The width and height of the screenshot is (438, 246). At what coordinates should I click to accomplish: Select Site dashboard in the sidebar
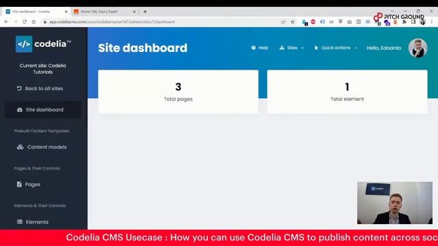pos(43,109)
